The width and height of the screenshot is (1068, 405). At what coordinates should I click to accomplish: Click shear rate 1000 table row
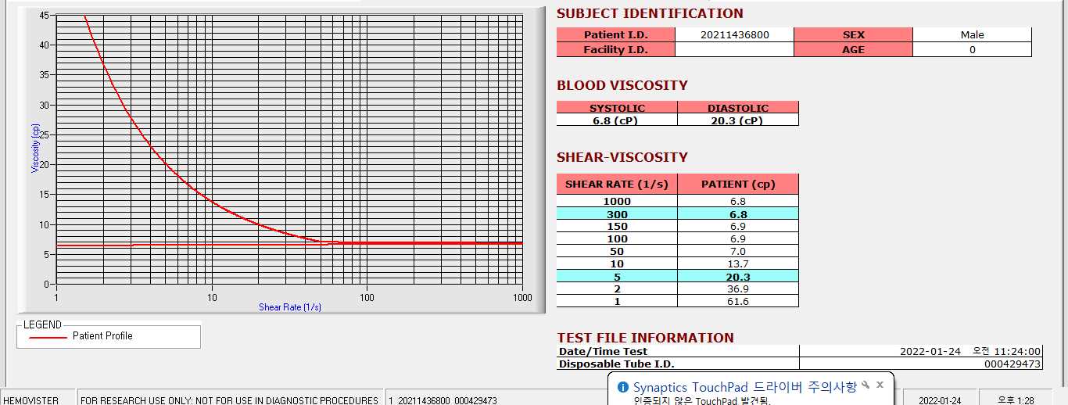pos(677,202)
